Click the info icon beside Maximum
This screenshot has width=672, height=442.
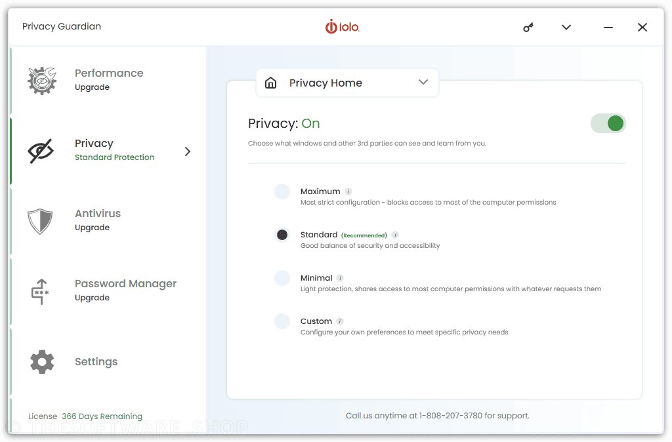tap(348, 191)
